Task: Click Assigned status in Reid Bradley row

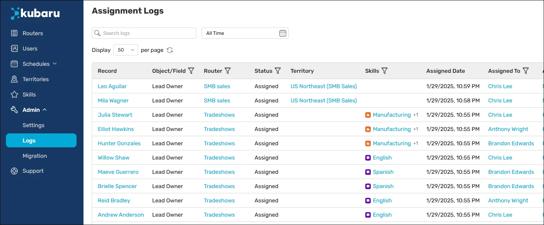Action: 266,201
